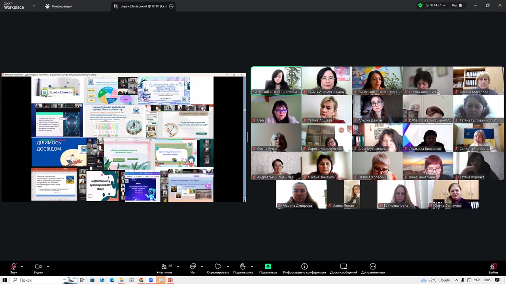The width and height of the screenshot is (506, 284).
Task: Select the Конференция tab
Action: (x=59, y=6)
